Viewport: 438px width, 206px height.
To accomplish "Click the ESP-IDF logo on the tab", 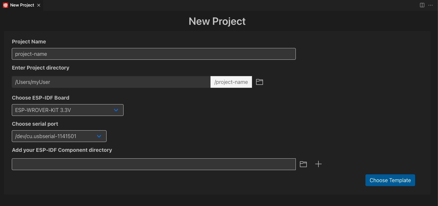I will coord(5,5).
